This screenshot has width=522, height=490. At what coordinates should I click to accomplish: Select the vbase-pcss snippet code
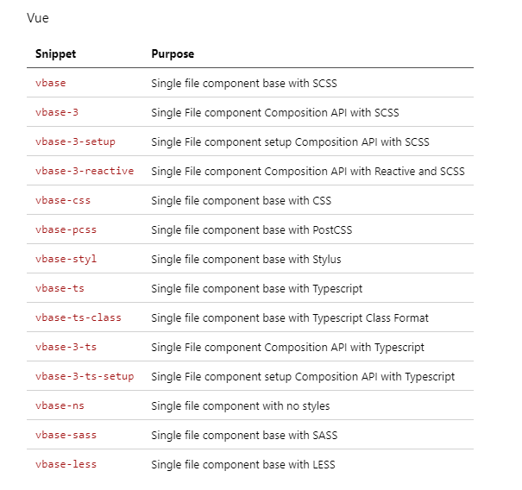(x=66, y=229)
